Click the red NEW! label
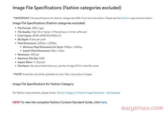The height and width of the screenshot is (113, 166). 16,102
